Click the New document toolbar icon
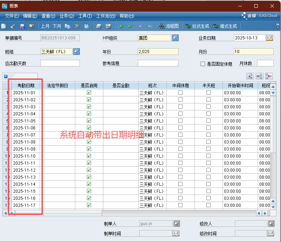The image size is (281, 242). click(x=4, y=26)
